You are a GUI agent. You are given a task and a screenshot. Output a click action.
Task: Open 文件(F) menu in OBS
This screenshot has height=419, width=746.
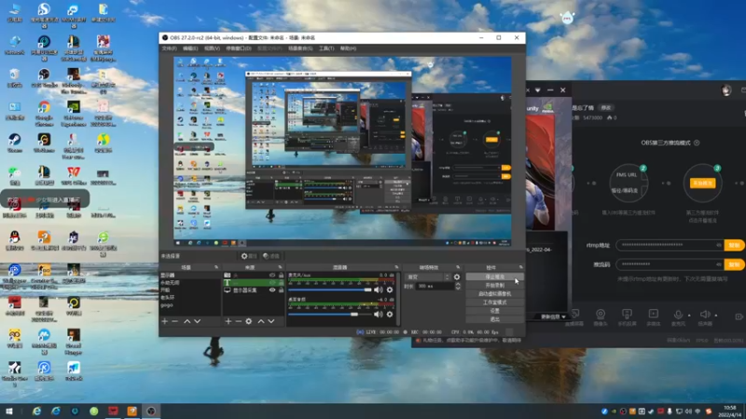click(170, 48)
